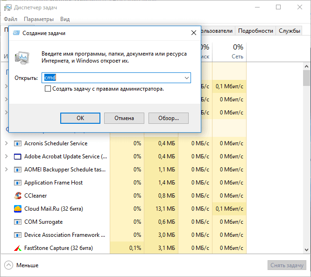Viewport: 311px width, 277px height.
Task: Open the dropdown arrow in the Открыть field
Action: coord(186,78)
